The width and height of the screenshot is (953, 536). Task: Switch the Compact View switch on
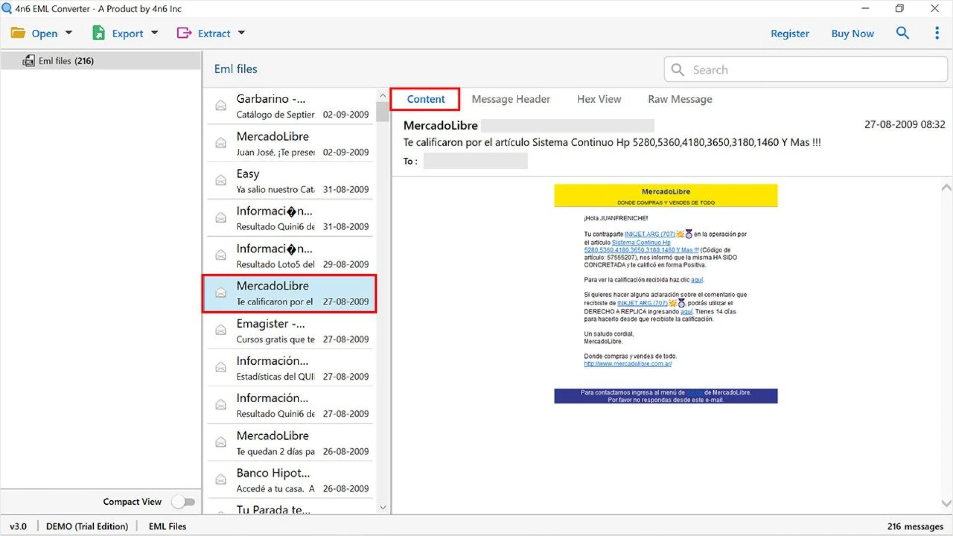point(183,502)
